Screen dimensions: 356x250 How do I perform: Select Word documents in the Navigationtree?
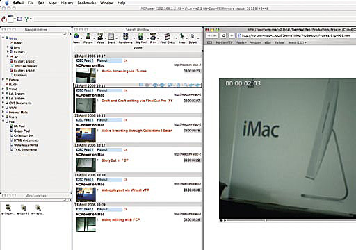26,145
